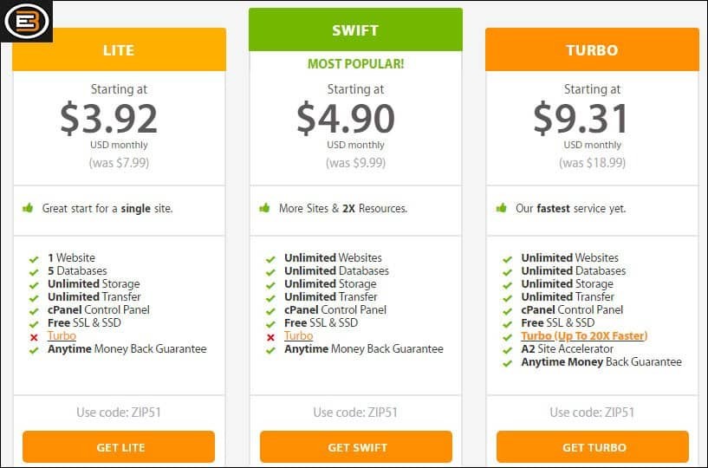Image resolution: width=708 pixels, height=468 pixels.
Task: Click the $4.90 Swift price
Action: [x=346, y=119]
